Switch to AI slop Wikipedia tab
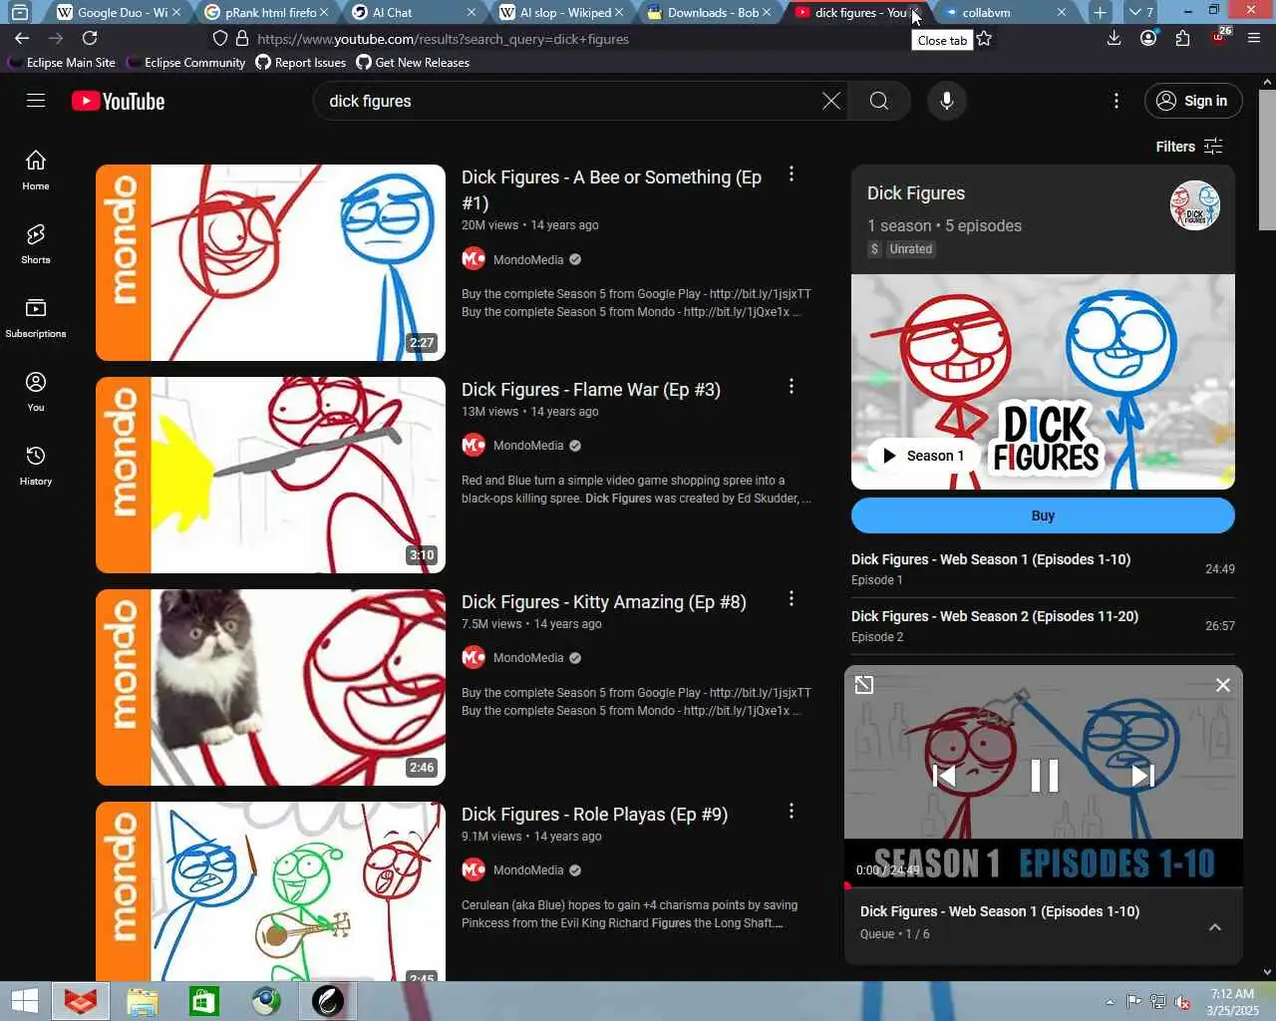This screenshot has width=1276, height=1021. [x=562, y=12]
